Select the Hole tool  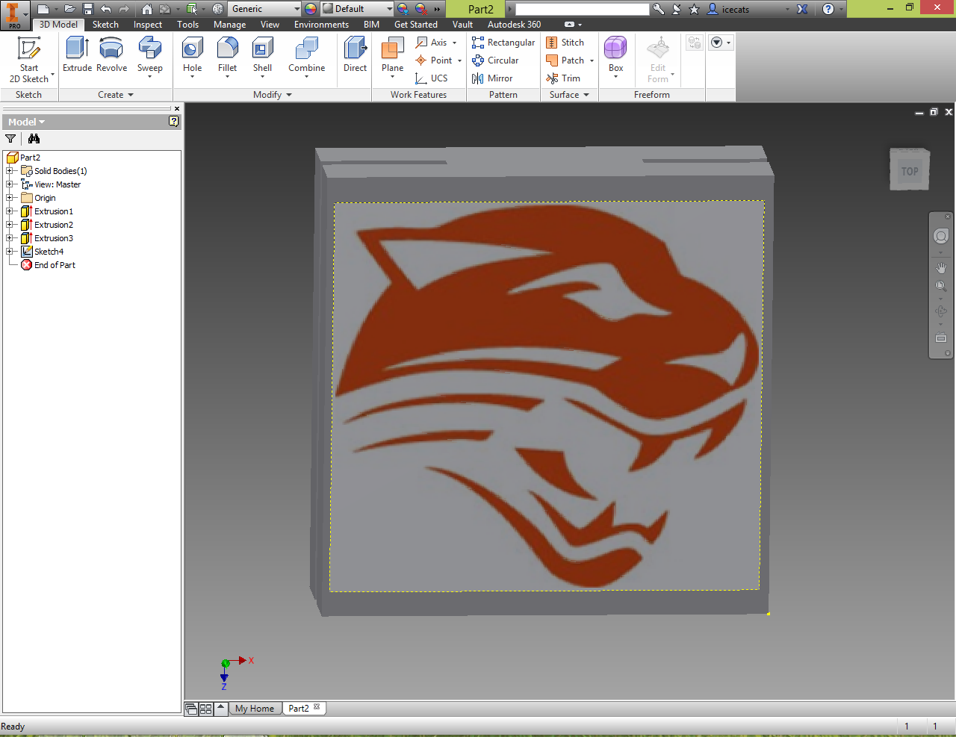pyautogui.click(x=193, y=55)
